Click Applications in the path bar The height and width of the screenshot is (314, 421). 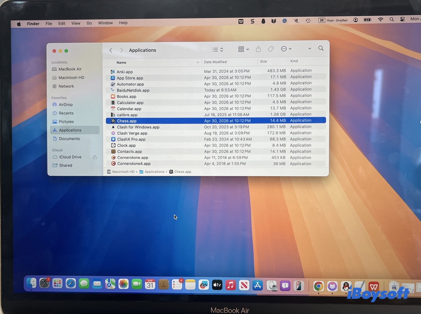pos(152,172)
